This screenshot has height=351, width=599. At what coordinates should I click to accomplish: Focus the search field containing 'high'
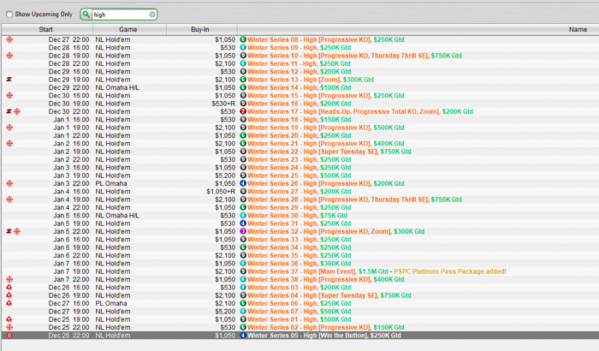point(121,15)
